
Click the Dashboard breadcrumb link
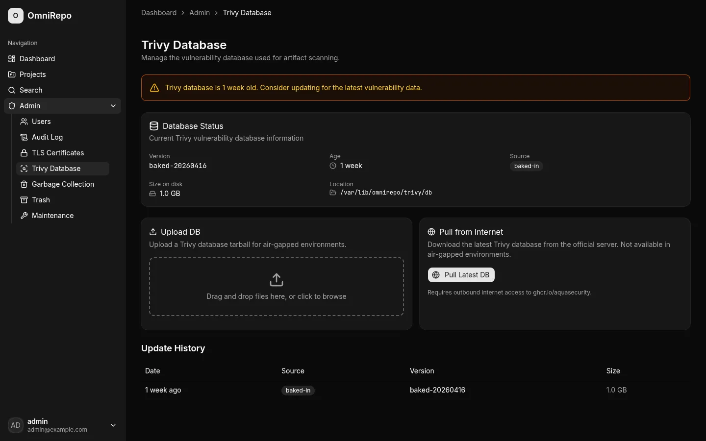pos(159,13)
